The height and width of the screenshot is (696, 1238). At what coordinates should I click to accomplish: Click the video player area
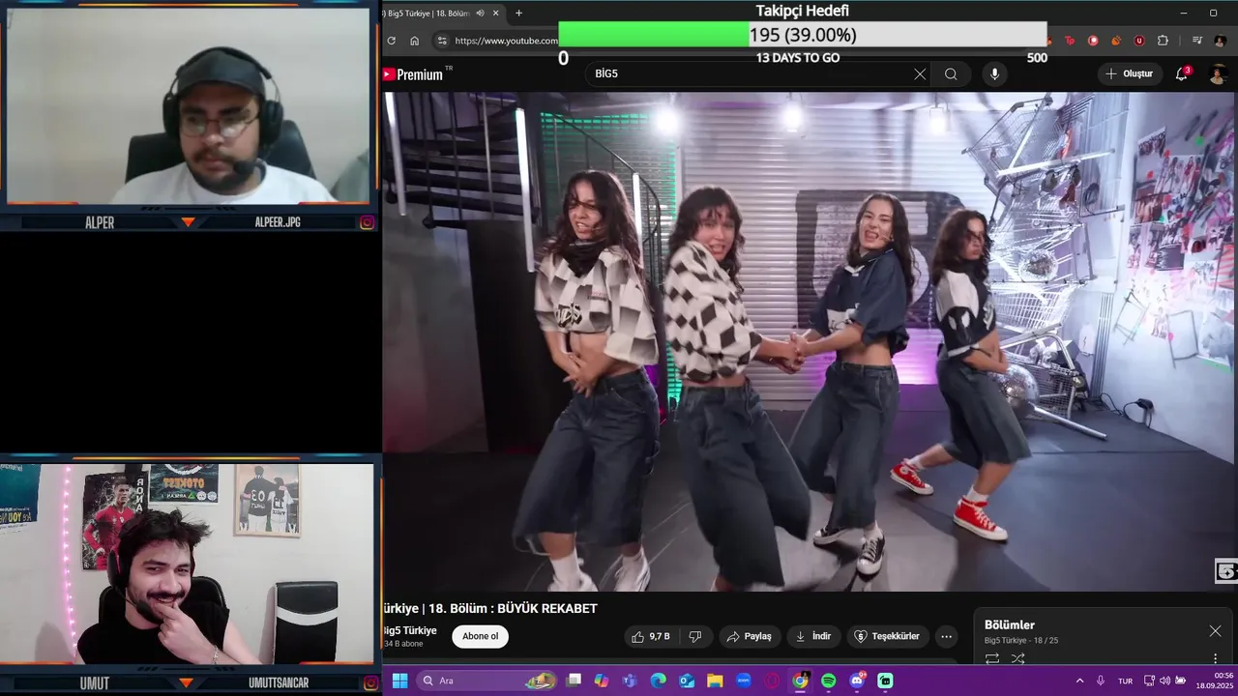[810, 341]
